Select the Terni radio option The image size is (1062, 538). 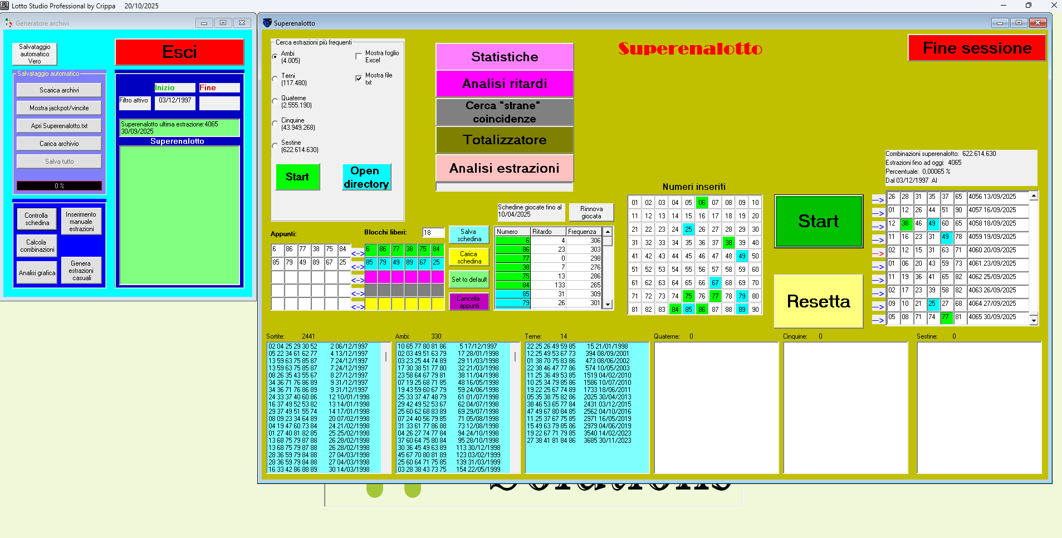click(275, 79)
